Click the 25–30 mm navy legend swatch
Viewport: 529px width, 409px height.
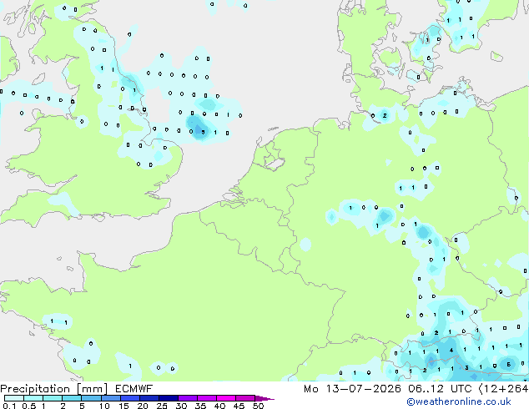169,398
